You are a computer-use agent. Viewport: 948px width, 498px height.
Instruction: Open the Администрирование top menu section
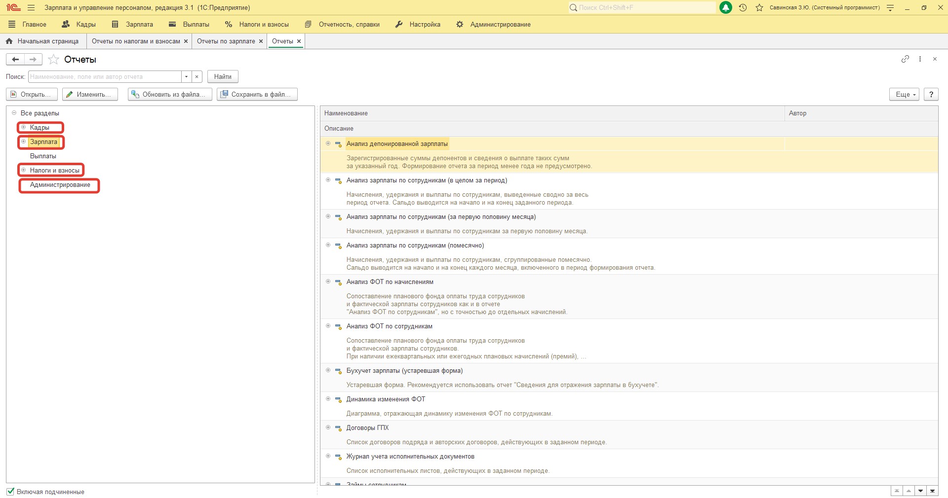[x=493, y=24]
